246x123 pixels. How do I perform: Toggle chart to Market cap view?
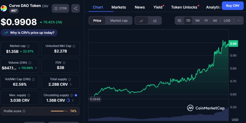119,21
